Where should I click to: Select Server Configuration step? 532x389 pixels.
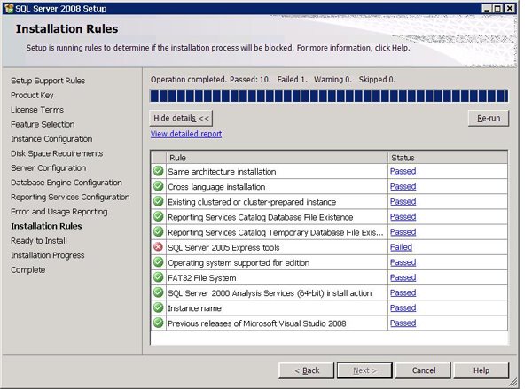[48, 168]
